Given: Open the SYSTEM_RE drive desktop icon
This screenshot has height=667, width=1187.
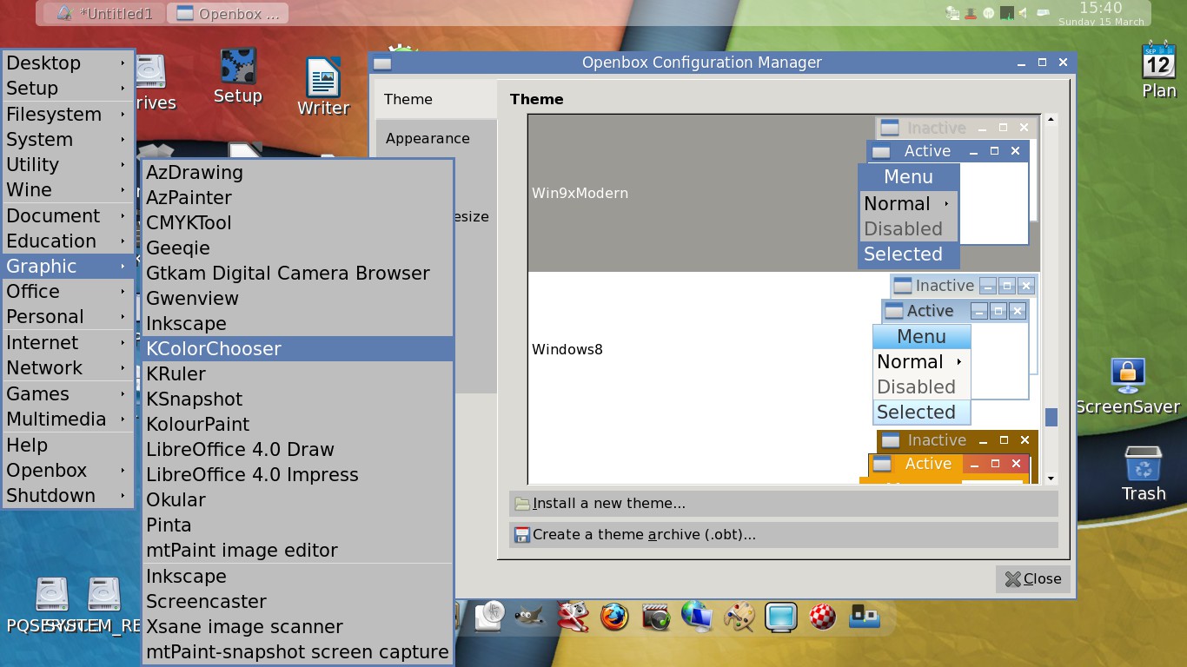Looking at the screenshot, I should coord(104,605).
